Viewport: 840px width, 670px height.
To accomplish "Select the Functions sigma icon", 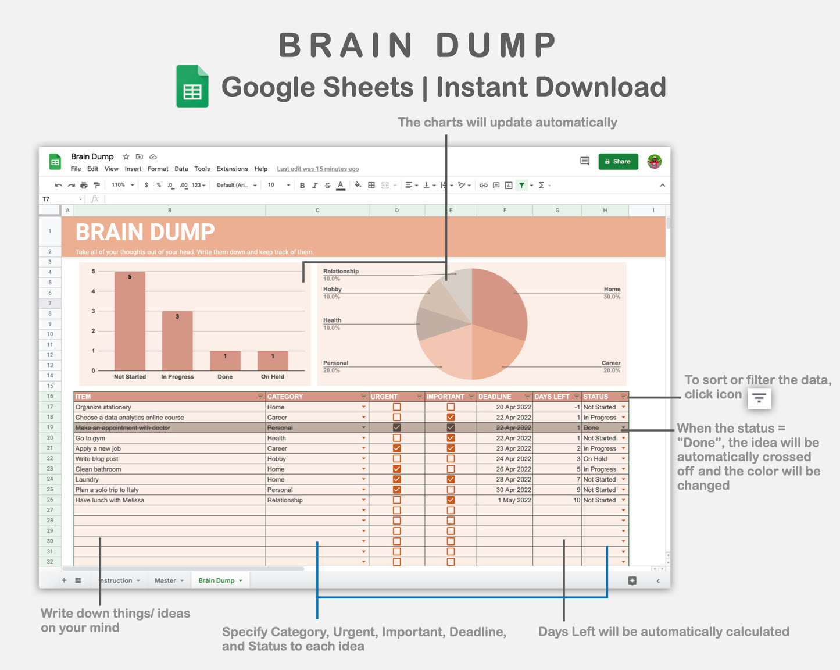I will click(x=542, y=185).
